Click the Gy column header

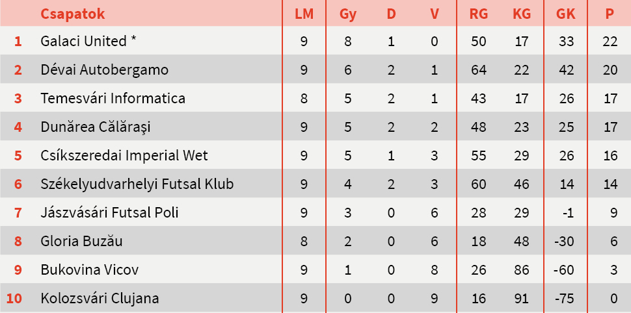[348, 14]
